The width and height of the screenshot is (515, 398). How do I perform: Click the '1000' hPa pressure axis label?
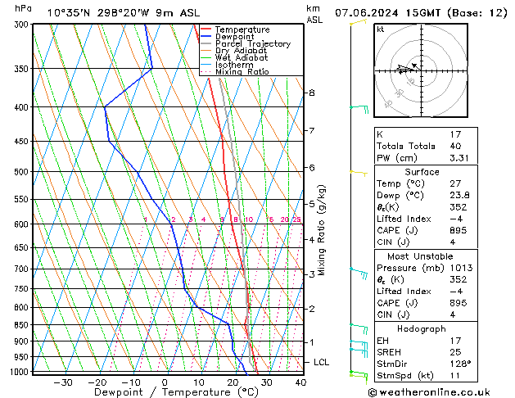click(x=20, y=372)
